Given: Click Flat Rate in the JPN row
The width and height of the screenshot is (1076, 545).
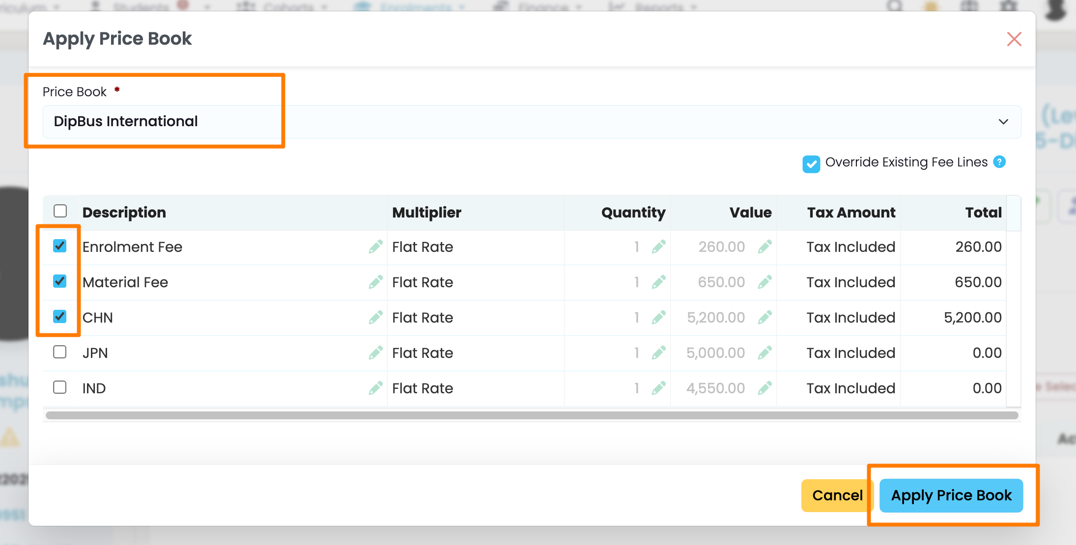Looking at the screenshot, I should (x=423, y=353).
